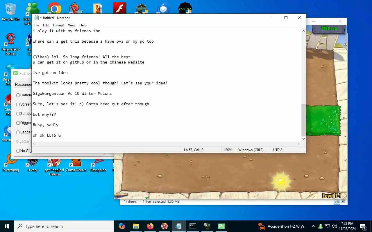Click the line 'ive got an idea'
Viewport: 372px width, 232px height.
[50, 72]
